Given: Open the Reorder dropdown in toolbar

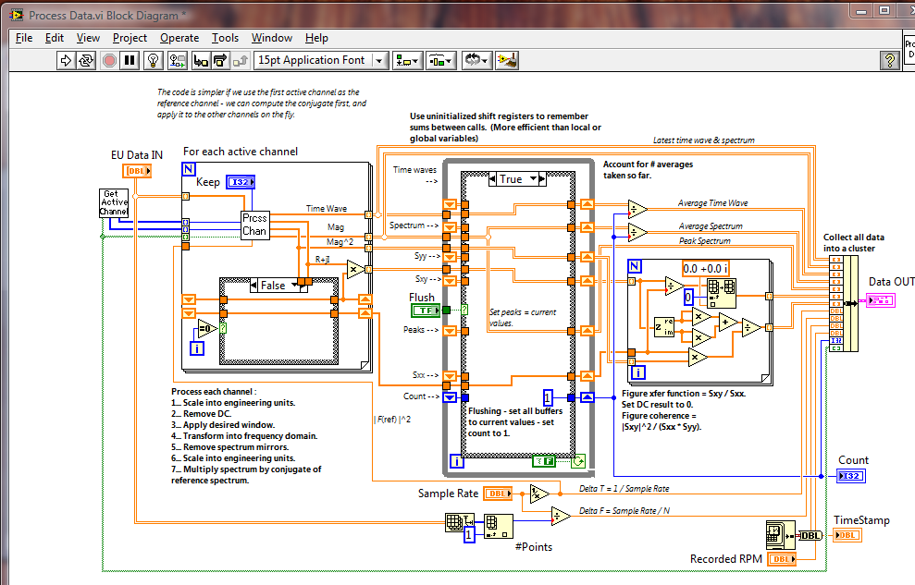Looking at the screenshot, I should pyautogui.click(x=476, y=60).
